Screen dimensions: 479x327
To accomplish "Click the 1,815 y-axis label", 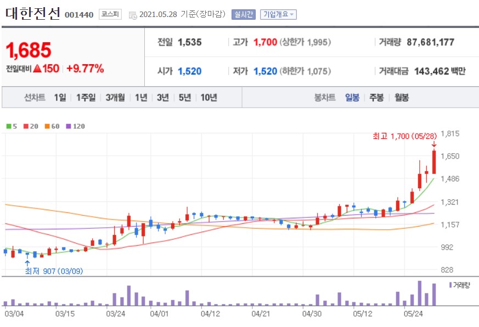I will pos(450,133).
